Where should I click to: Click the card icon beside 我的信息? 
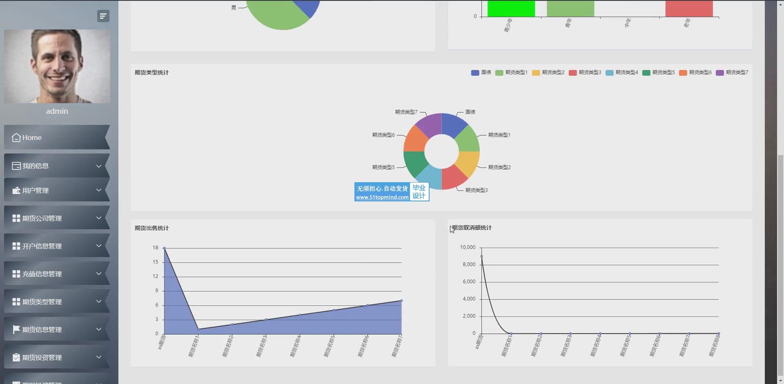[16, 166]
